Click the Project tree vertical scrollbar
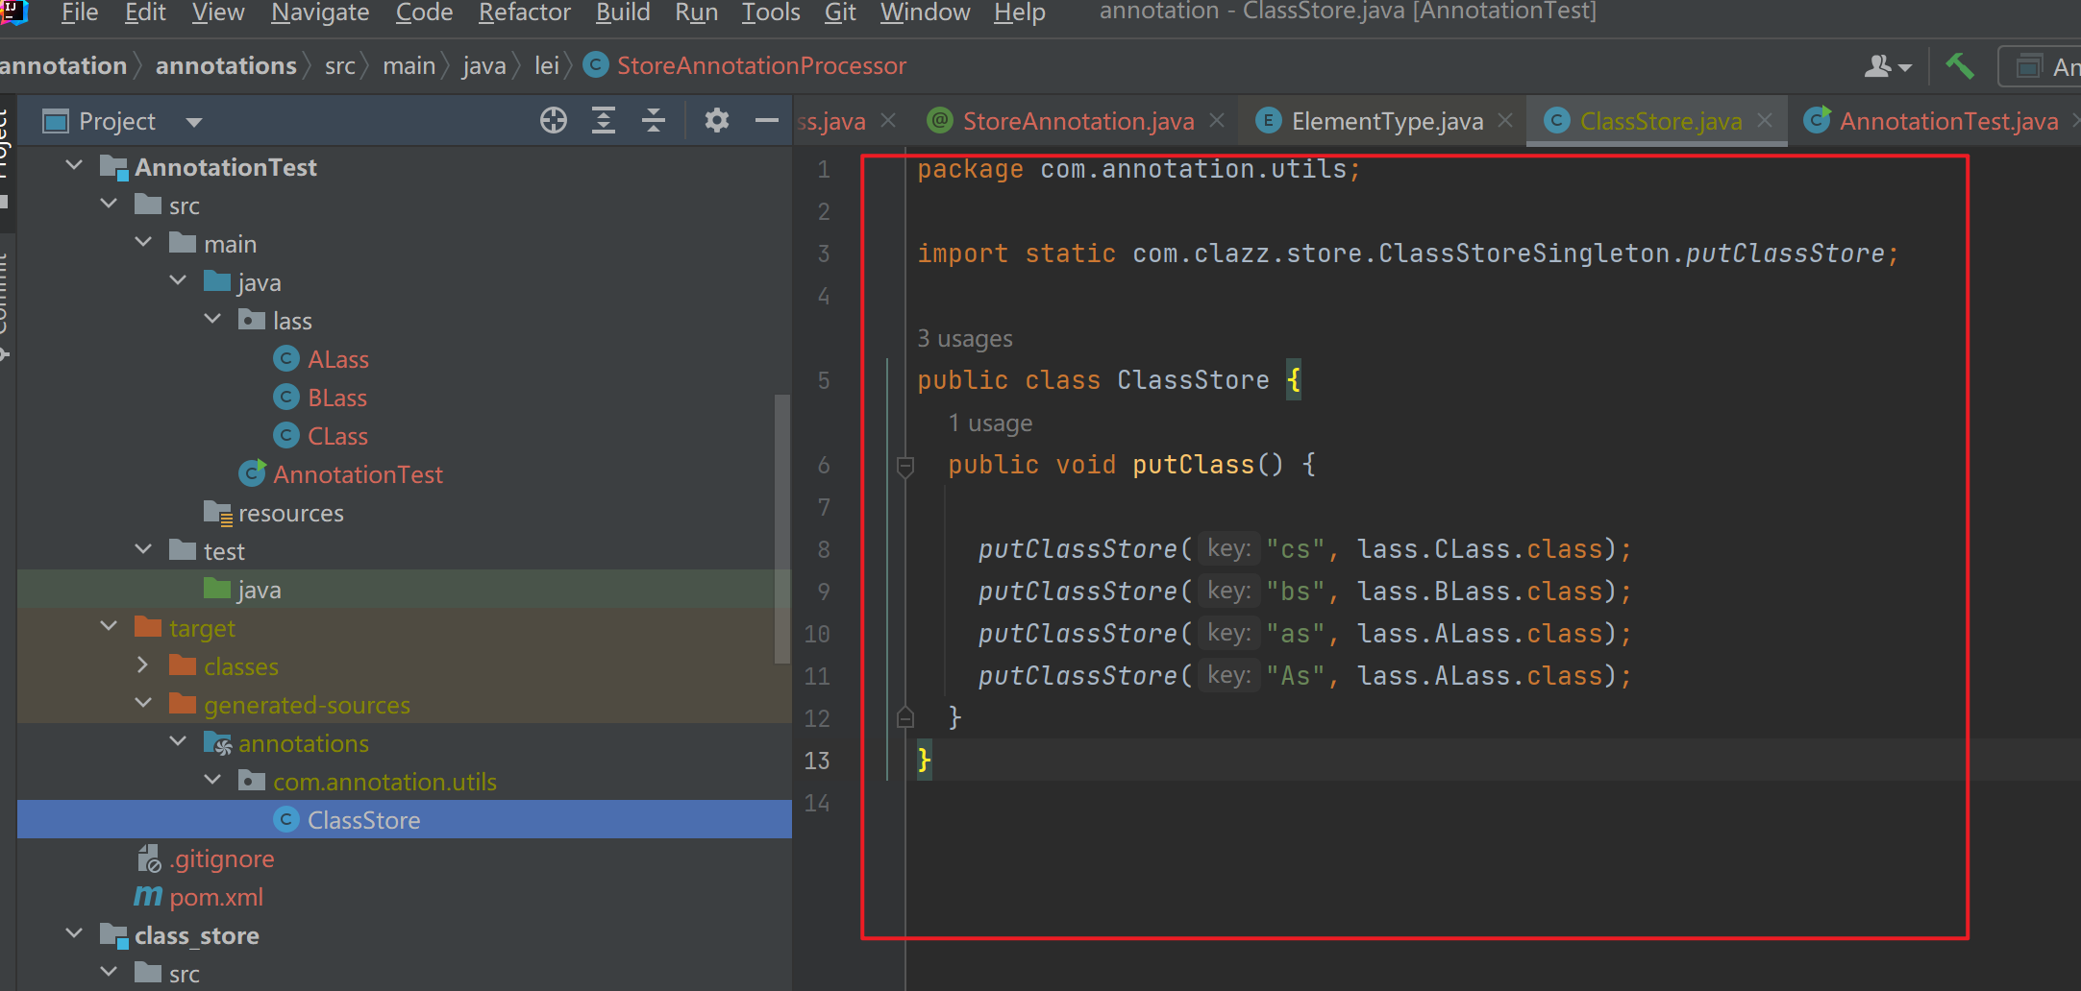The image size is (2081, 991). [x=782, y=528]
